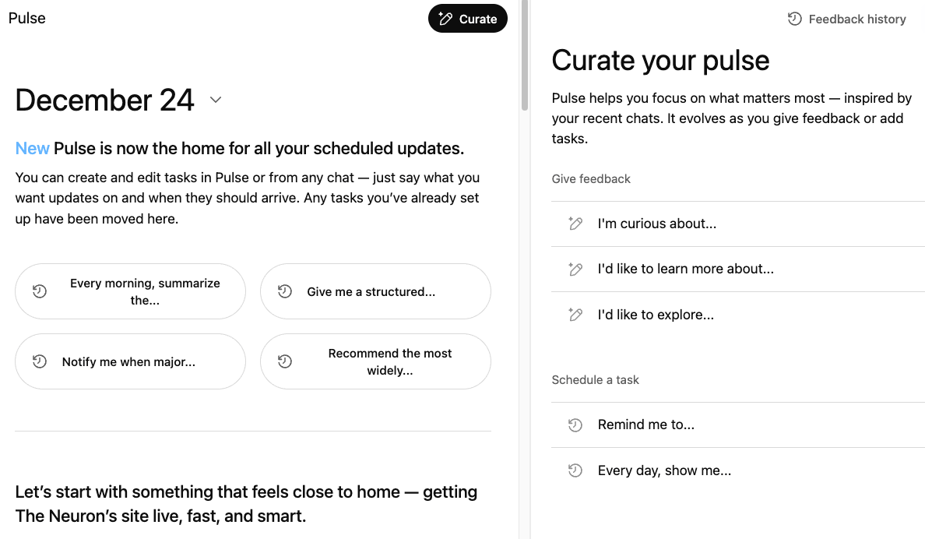
Task: Click clock icon in Give me a structured
Action: pos(285,291)
